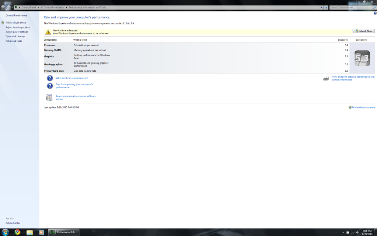Open Windows Media Player taskbar icon
Image resolution: width=377 pixels, height=236 pixels.
41,232
